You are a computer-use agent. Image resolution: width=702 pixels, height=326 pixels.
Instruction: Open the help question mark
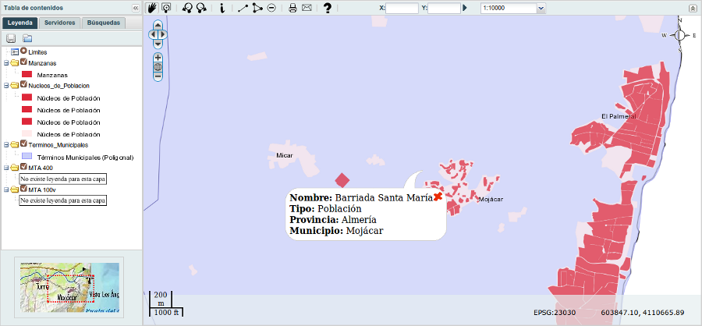tap(328, 8)
